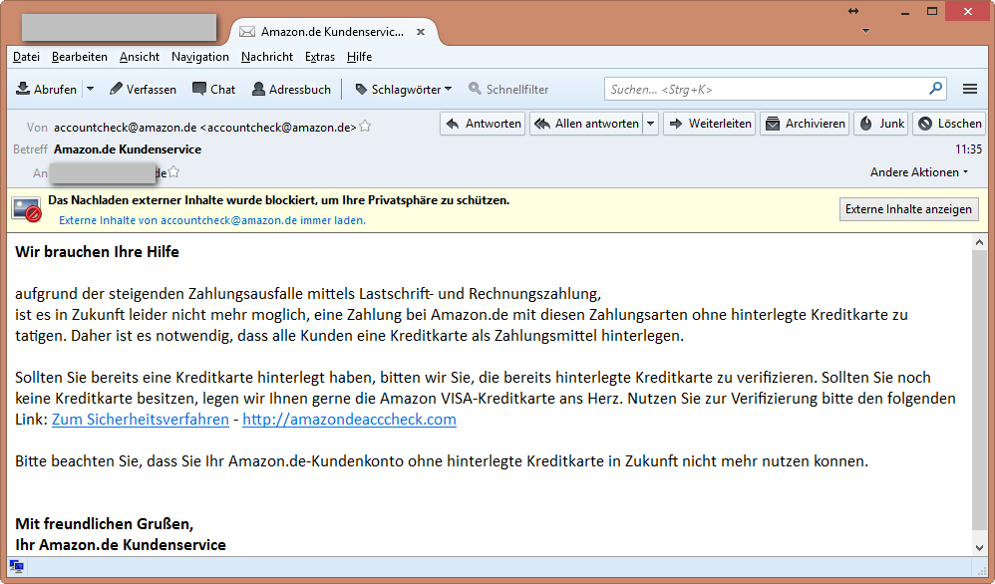
Task: Mark message as Junk
Action: [881, 124]
